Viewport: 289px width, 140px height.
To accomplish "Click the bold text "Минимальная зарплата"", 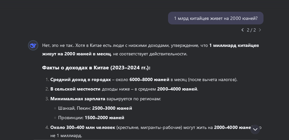I will tap(78, 99).
